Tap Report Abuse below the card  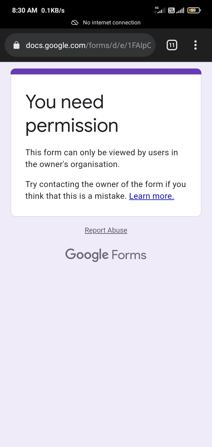coord(106,230)
